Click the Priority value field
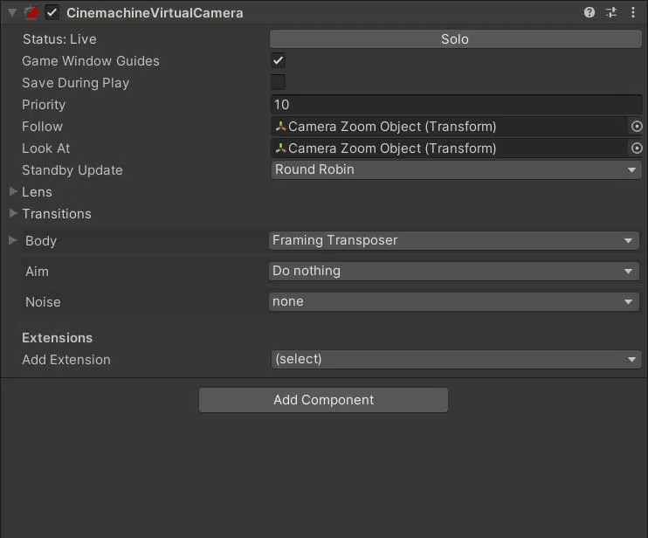This screenshot has height=538, width=648. [x=455, y=105]
